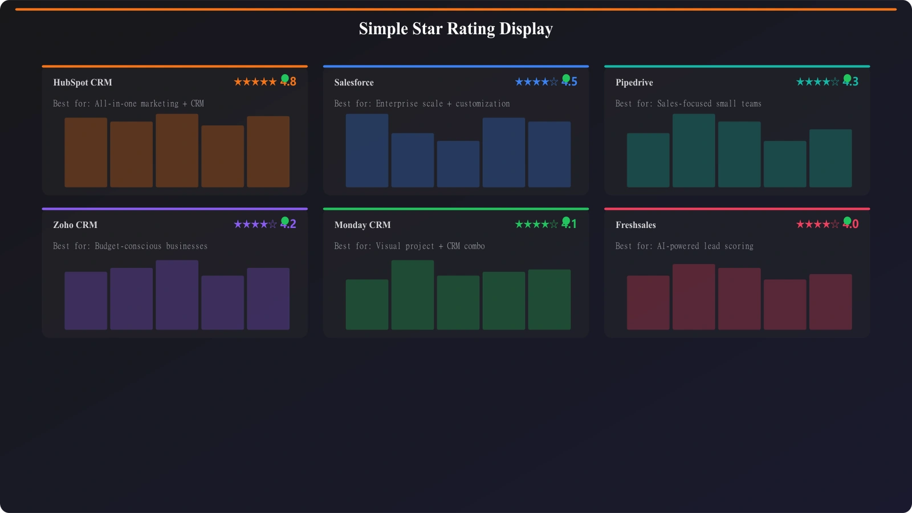Viewport: 912px width, 513px height.
Task: Click the rating value 4.5 on the Salesforce card
Action: tap(570, 82)
